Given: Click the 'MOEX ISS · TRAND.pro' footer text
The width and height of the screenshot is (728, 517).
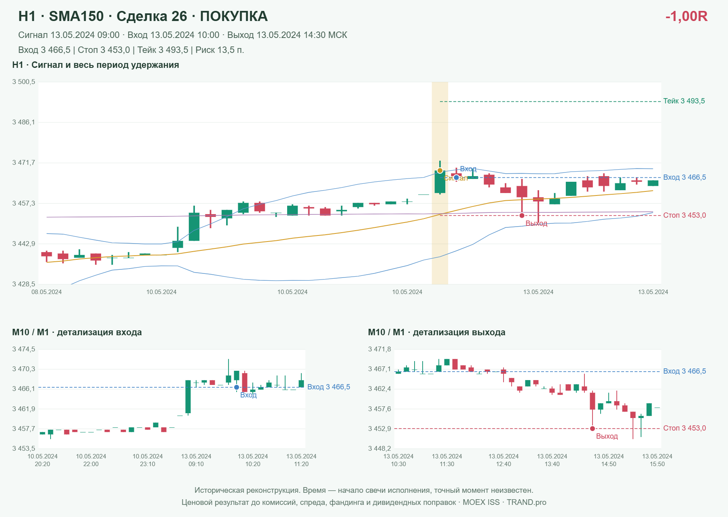Looking at the screenshot, I should point(504,502).
